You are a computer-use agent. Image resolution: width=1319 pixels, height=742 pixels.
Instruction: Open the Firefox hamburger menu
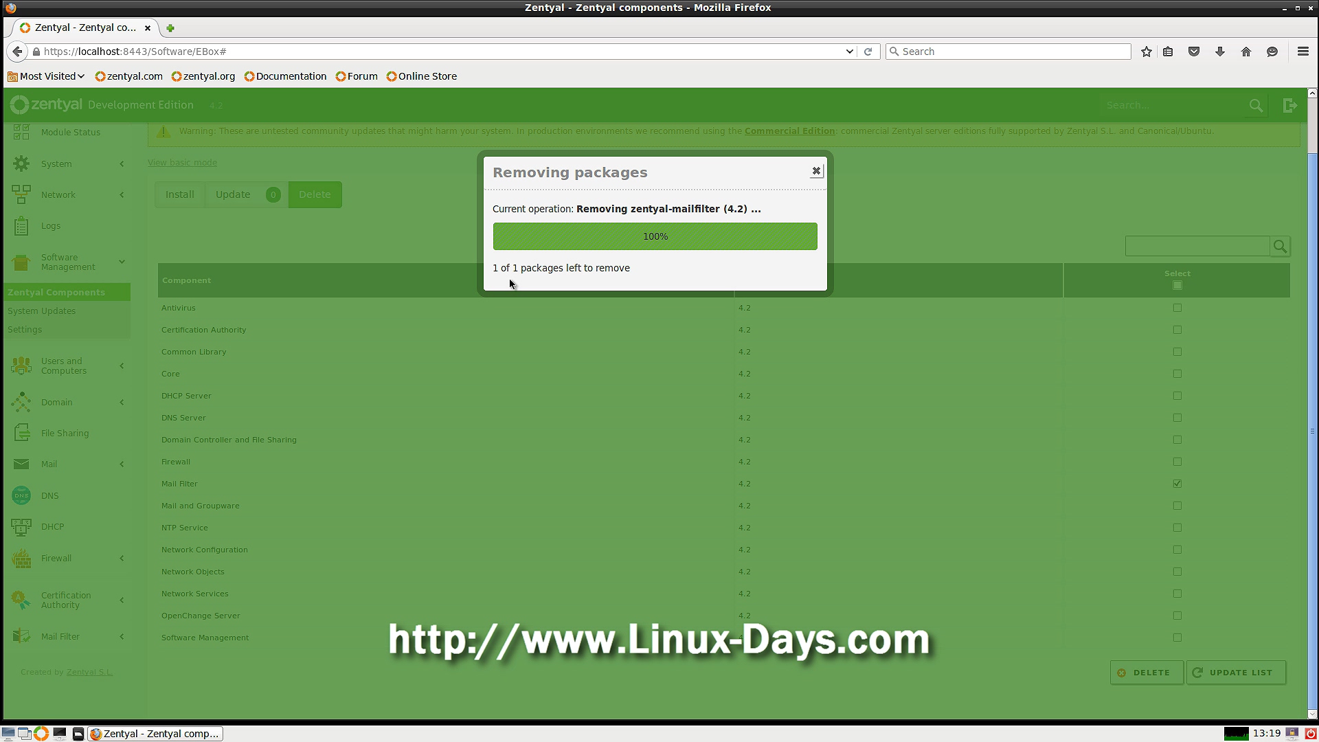[x=1303, y=52]
